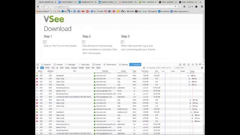Open the YouTube bookmark
The width and height of the screenshot is (240, 135).
tap(83, 11)
